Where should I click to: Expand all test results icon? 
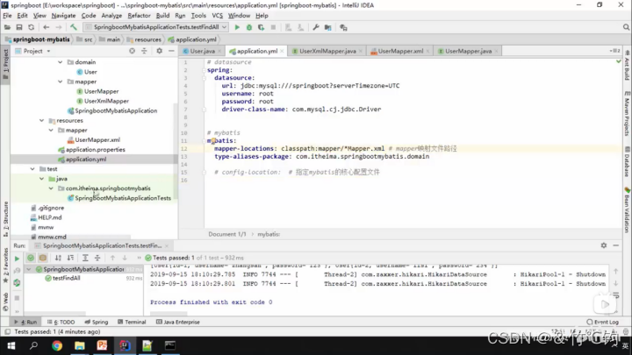click(x=85, y=258)
